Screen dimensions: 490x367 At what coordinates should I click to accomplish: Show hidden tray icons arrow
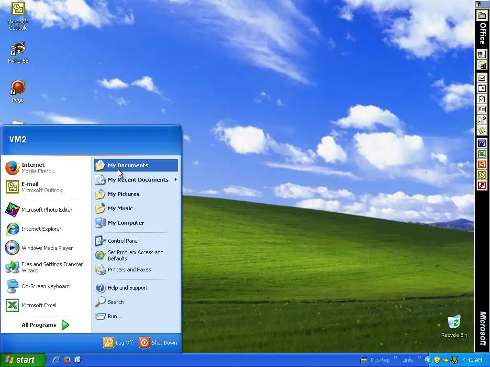428,360
